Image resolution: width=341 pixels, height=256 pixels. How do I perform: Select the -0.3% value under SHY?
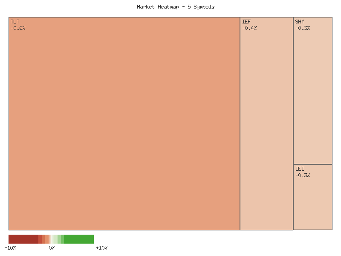pos(303,28)
